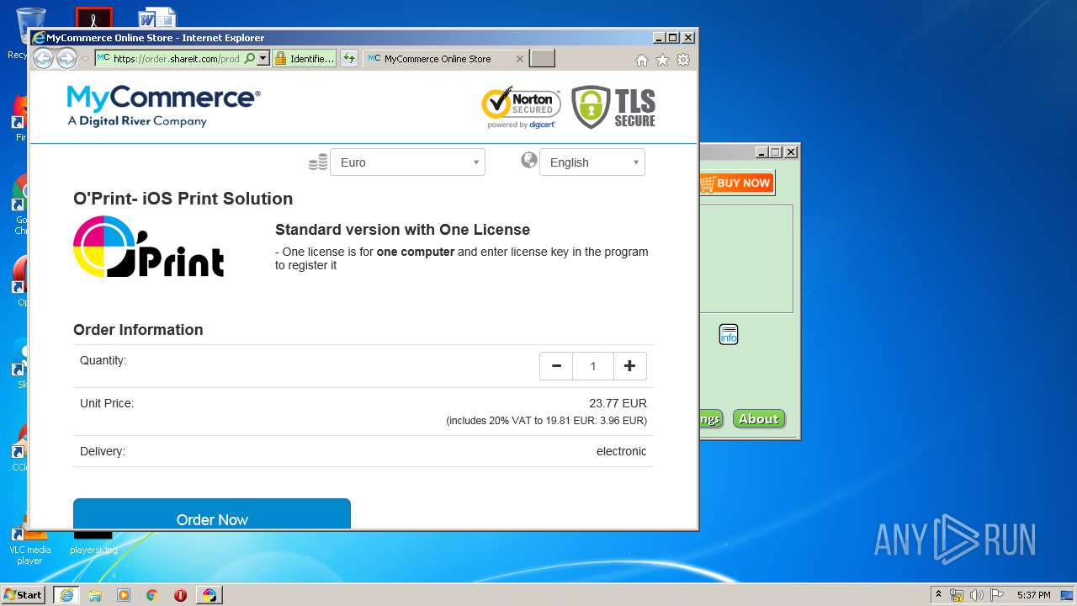
Task: Click BUY NOW in the O'Print window
Action: click(x=736, y=183)
